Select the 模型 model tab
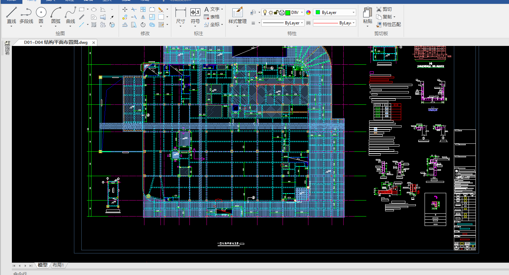Viewport: 509px width, 275px height. 43,265
